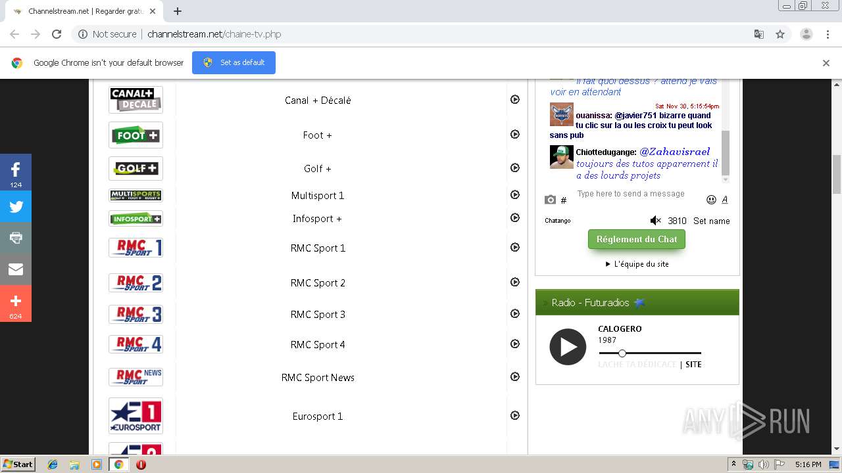Open Internet Explorer from taskbar
Viewport: 842px width, 473px height.
[53, 464]
